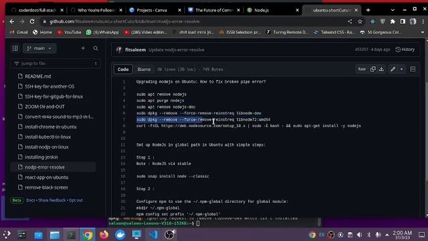
Task: Open YouTube bookmark
Action: pos(70,32)
